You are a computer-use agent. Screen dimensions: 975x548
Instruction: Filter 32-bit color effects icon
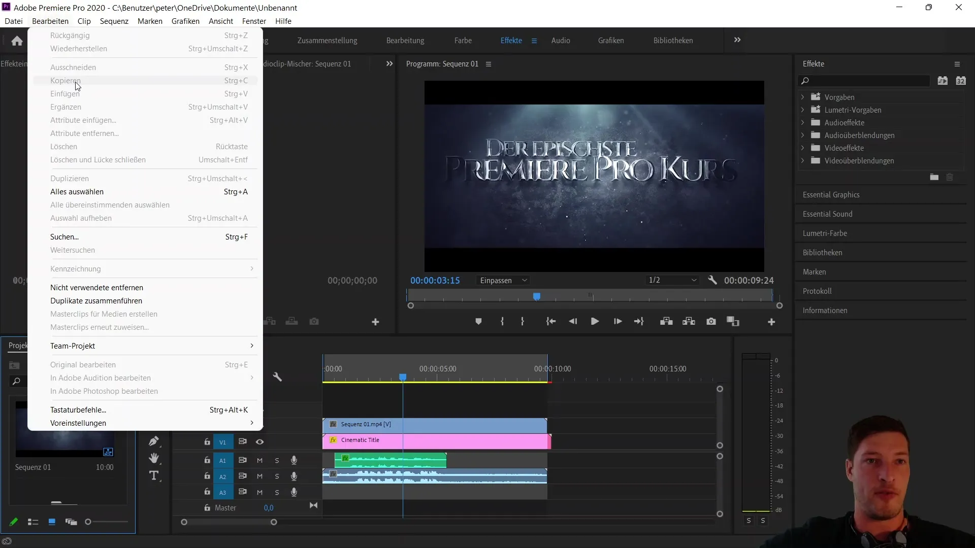point(961,81)
